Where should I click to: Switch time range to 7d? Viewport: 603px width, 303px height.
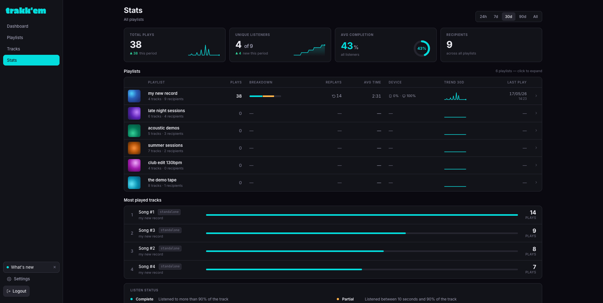496,17
